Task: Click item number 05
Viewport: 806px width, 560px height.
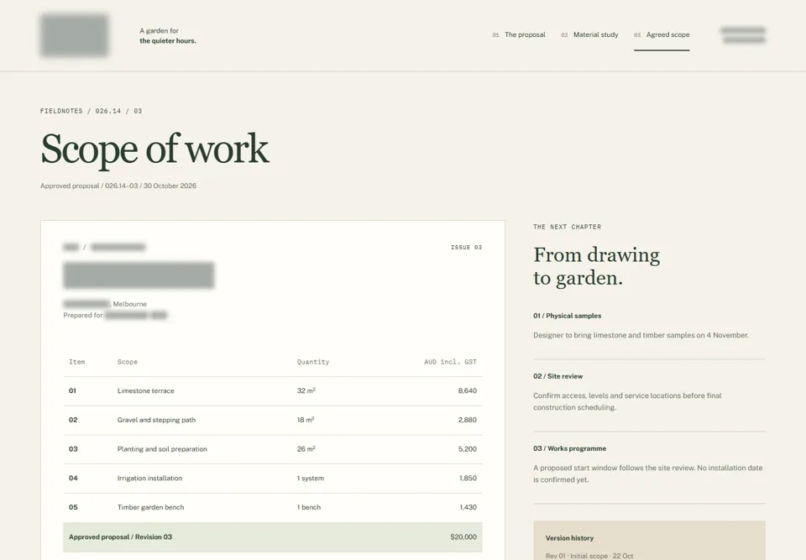Action: click(73, 508)
